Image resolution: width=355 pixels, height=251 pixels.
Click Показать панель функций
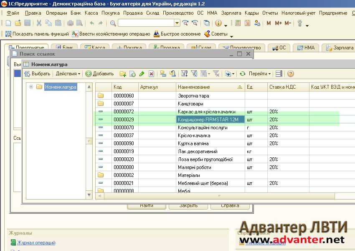(37, 34)
